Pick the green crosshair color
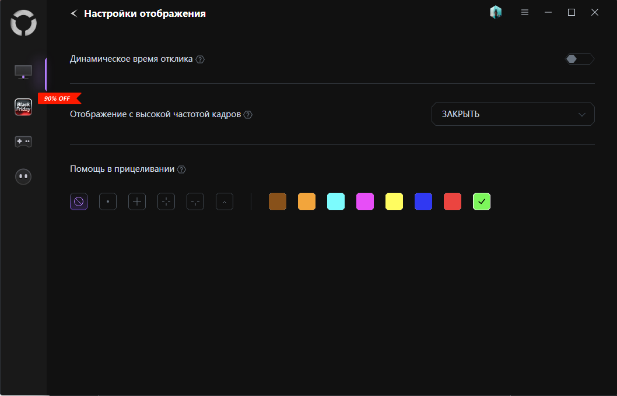Viewport: 617px width, 396px height. coord(481,201)
